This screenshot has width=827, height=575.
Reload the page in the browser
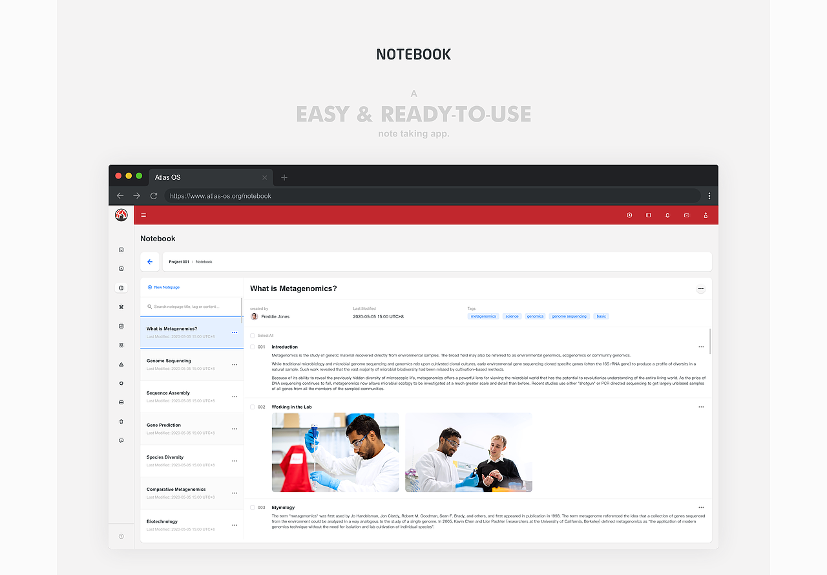point(154,196)
